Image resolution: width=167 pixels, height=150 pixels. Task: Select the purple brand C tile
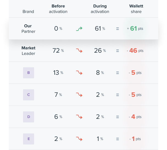click(x=29, y=95)
